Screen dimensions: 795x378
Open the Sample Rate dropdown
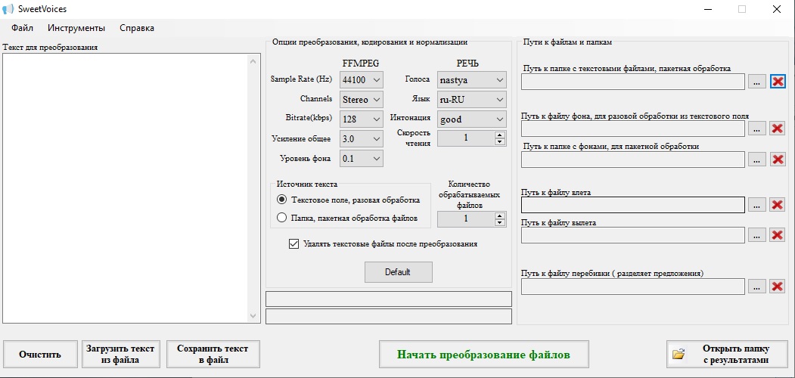pos(362,80)
